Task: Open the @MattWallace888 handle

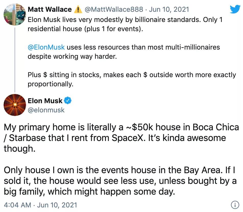Action: click(x=114, y=9)
